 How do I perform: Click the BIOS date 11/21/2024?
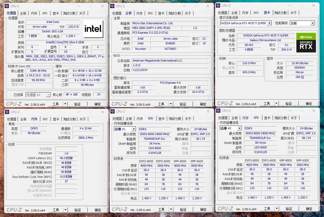[x=170, y=70]
